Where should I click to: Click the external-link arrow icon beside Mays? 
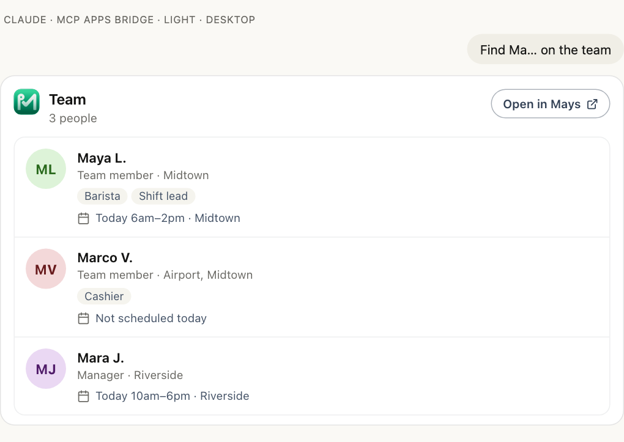click(592, 104)
